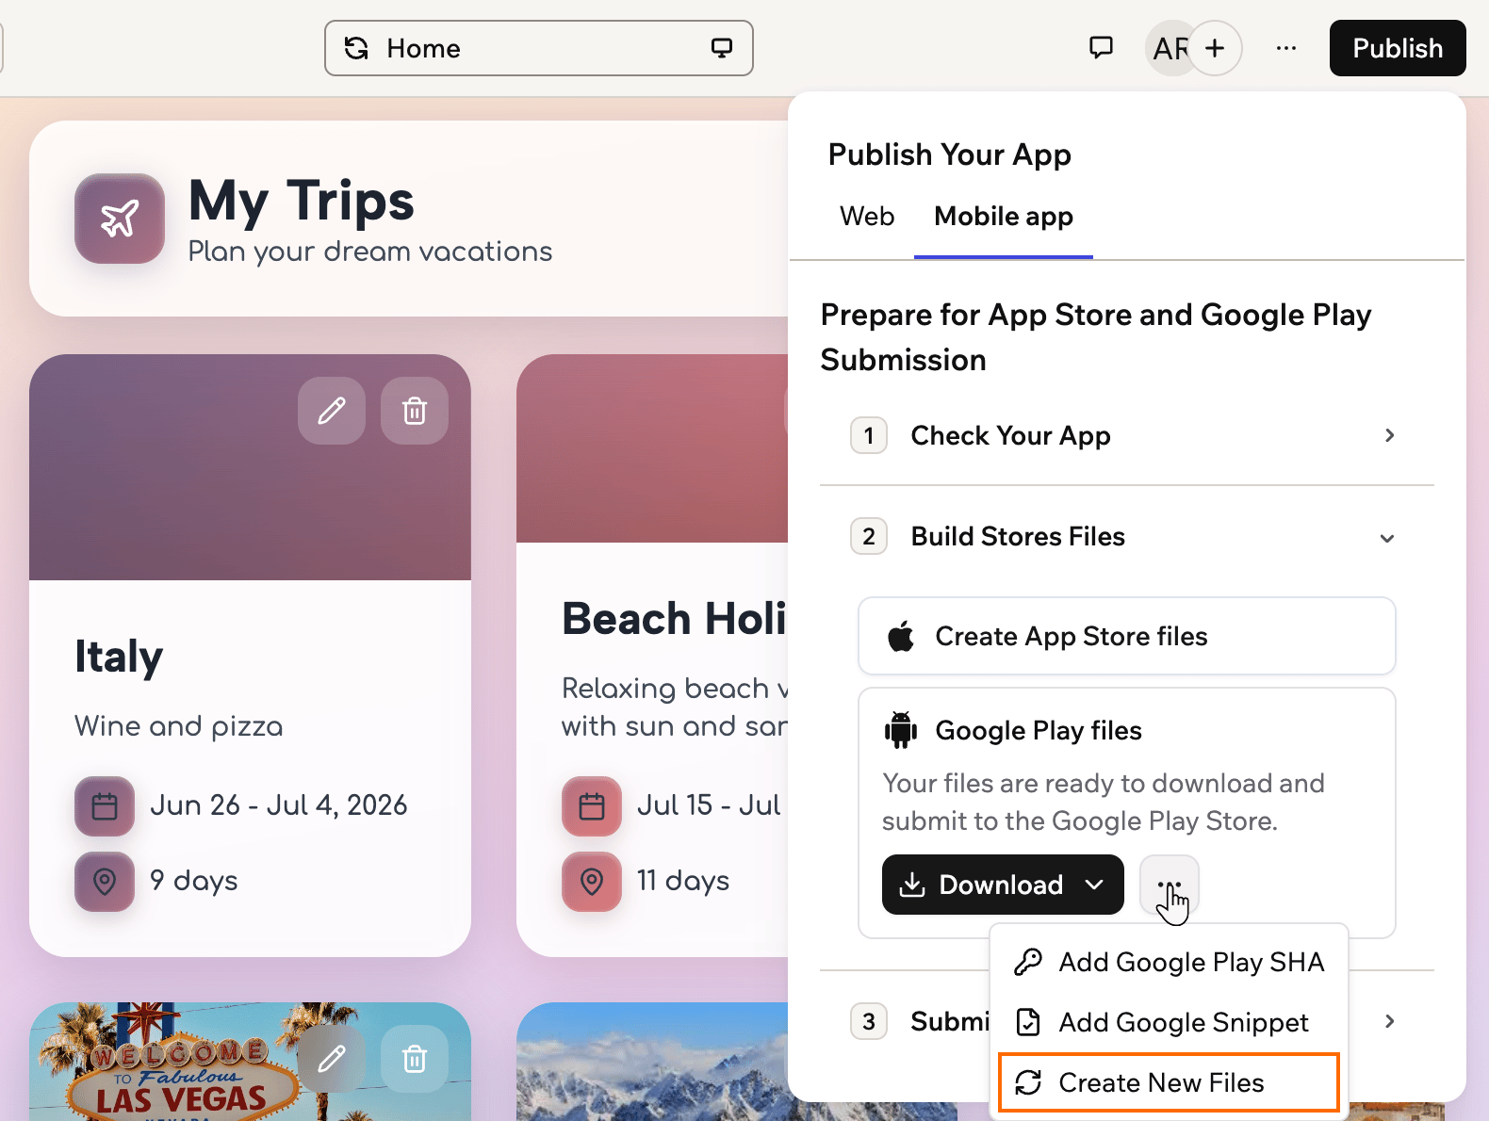Delete the Italy trip with trash icon
The height and width of the screenshot is (1121, 1489).
(415, 411)
